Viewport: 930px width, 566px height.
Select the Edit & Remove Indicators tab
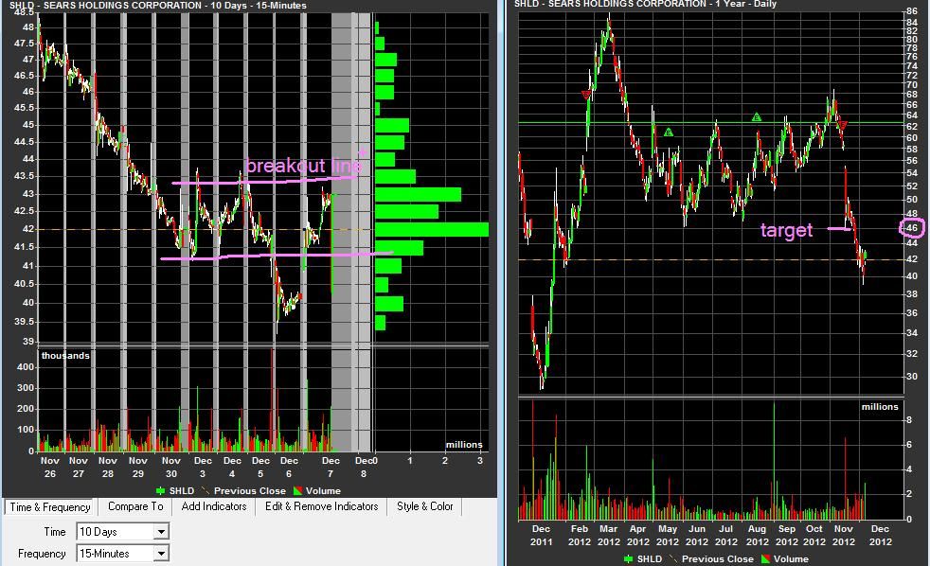point(321,506)
